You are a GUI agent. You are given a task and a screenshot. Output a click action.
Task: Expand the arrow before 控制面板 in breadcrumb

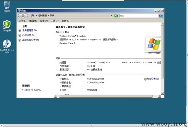point(36,15)
